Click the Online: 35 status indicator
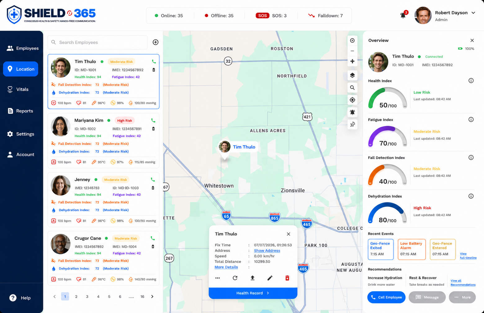Viewport: 484px width, 313px height. [169, 16]
